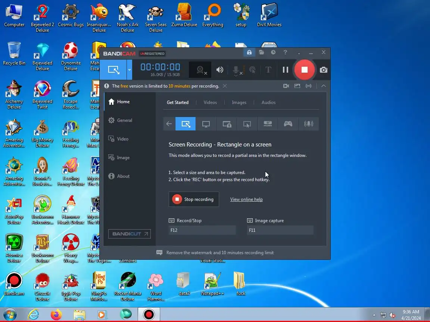Switch to Videos tab

point(211,102)
